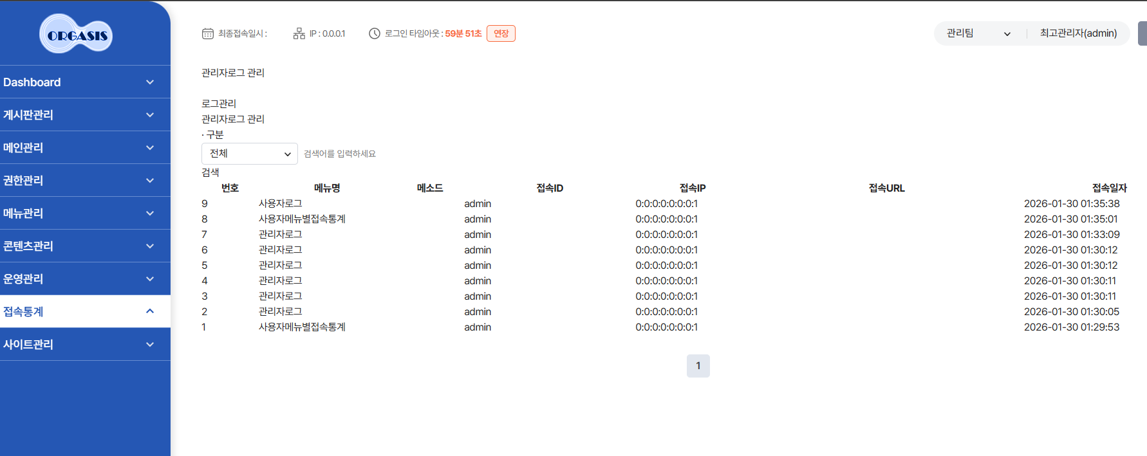Open the 권한관리 sidebar menu
The image size is (1147, 456).
click(23, 181)
